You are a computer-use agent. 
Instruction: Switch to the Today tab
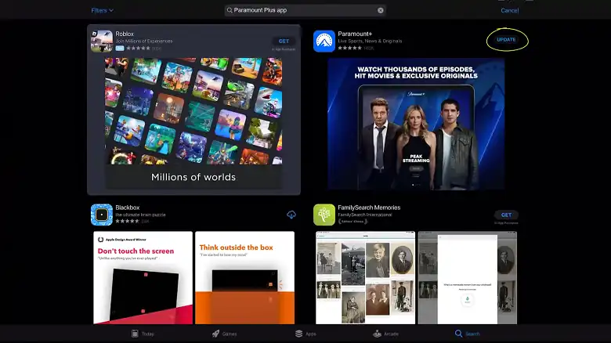[x=143, y=334]
